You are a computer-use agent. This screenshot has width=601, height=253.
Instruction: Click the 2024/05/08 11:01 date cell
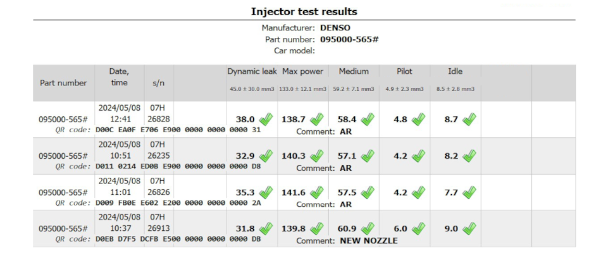pyautogui.click(x=119, y=187)
